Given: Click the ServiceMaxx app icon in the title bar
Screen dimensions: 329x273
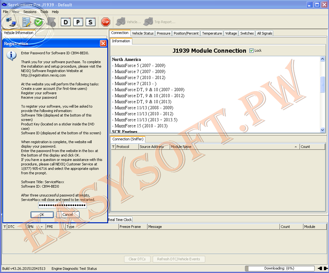Looking at the screenshot, I should click(x=4, y=5).
